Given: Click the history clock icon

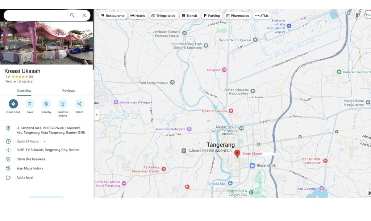Looking at the screenshot, I should (x=8, y=168).
